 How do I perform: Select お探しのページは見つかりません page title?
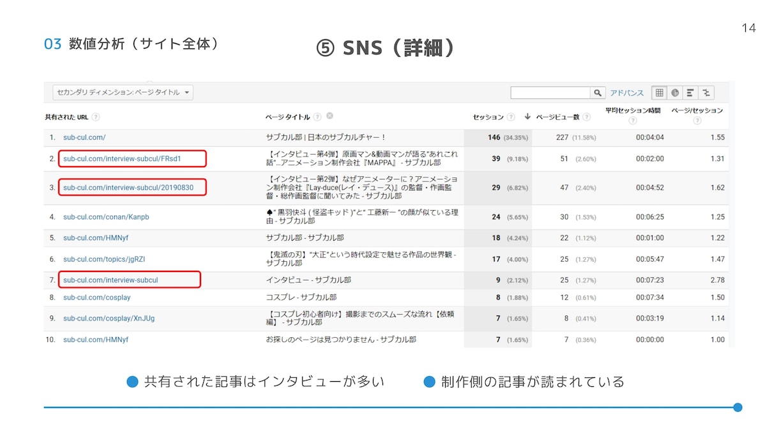[x=342, y=340]
